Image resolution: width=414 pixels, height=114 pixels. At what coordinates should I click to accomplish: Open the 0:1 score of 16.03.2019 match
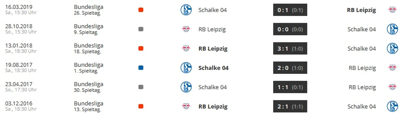[290, 10]
